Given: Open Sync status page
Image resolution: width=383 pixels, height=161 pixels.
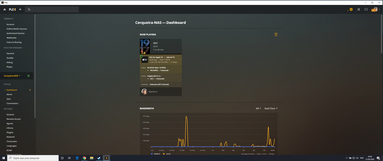Looking at the screenshot, I should [9, 99].
